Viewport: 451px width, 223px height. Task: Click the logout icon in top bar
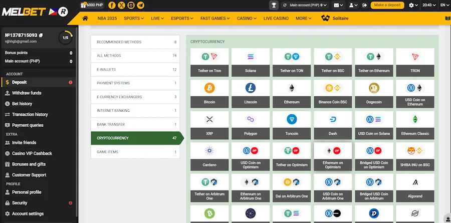click(364, 5)
